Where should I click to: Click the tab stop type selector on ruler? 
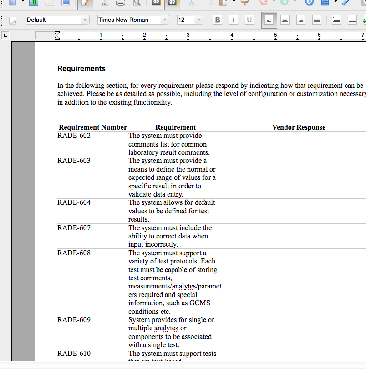pyautogui.click(x=5, y=35)
